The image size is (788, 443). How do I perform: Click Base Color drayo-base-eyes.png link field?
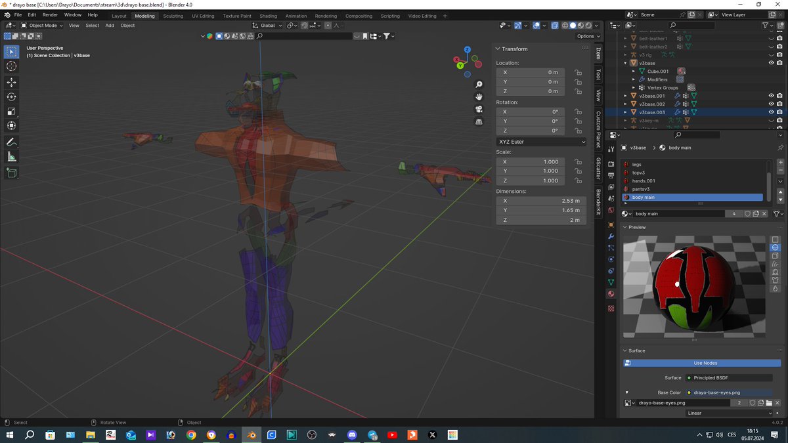coord(728,392)
